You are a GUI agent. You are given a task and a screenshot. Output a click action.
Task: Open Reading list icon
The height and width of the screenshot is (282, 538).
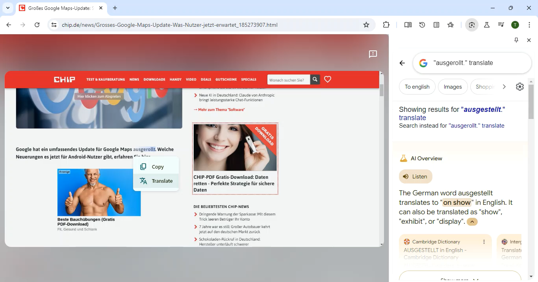[436, 25]
